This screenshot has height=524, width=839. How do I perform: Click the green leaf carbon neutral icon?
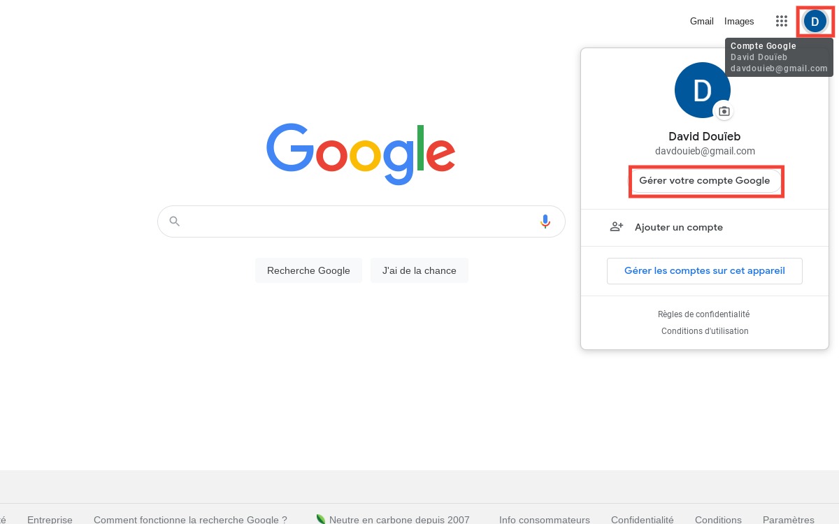pyautogui.click(x=321, y=519)
